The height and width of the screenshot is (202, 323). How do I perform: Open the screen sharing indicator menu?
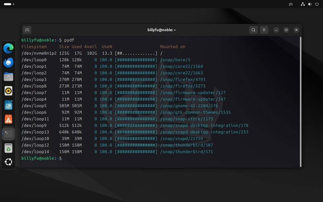[302, 4]
